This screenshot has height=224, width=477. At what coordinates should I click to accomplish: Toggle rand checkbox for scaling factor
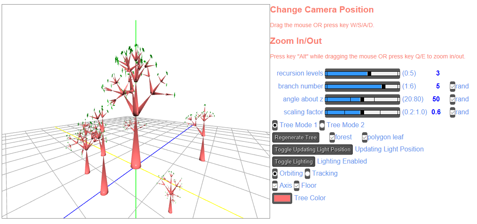pyautogui.click(x=453, y=112)
